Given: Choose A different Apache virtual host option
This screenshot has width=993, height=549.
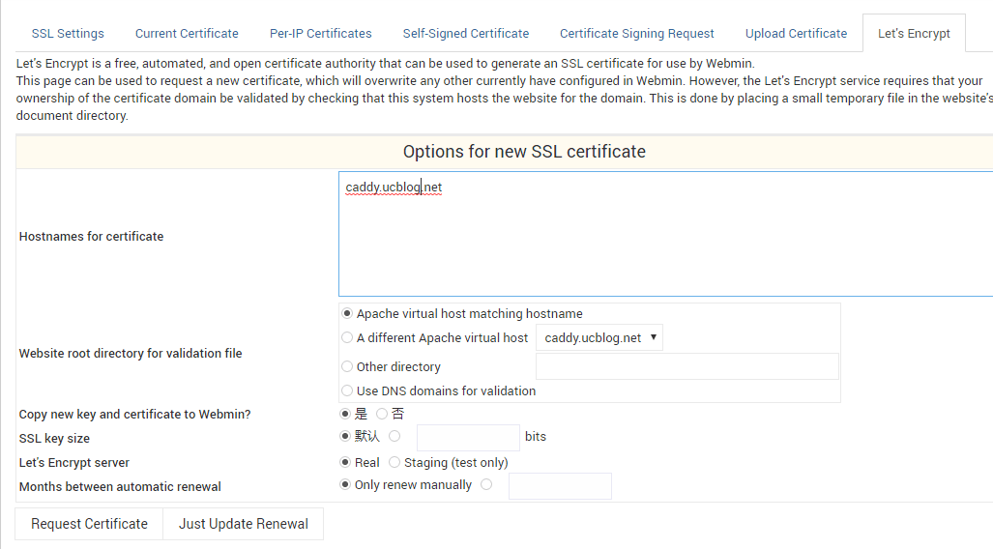Looking at the screenshot, I should click(347, 337).
